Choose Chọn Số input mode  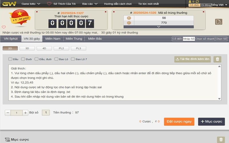coord(221,39)
